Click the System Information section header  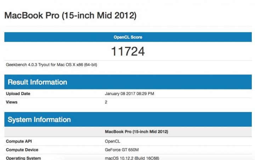(128, 120)
